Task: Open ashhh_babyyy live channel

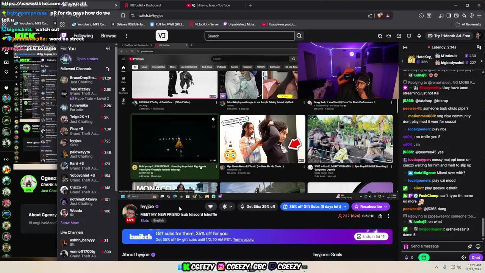Action: [x=86, y=242]
